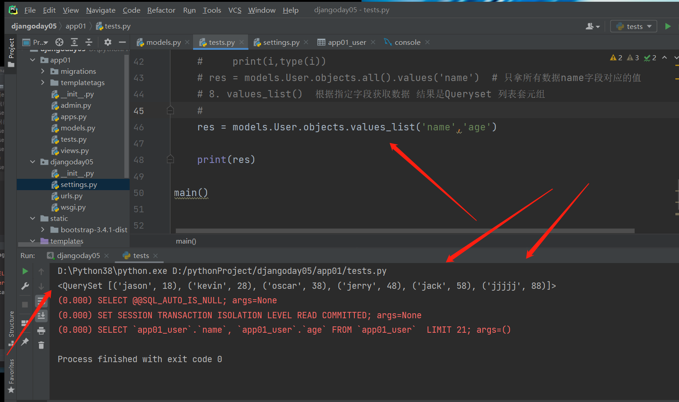Close the tests tab in Run panel
The width and height of the screenshot is (679, 402).
tap(155, 256)
